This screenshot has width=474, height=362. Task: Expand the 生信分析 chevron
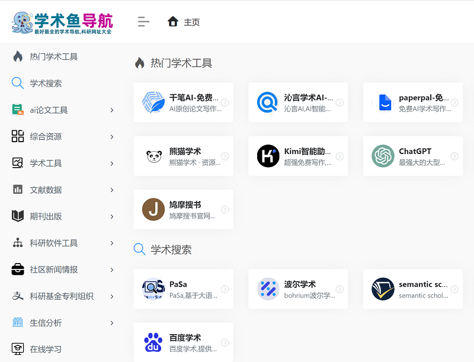pyautogui.click(x=112, y=323)
